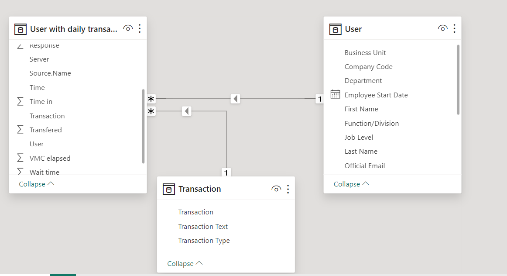Click the sigma icon next to VMC elapsed

point(20,158)
